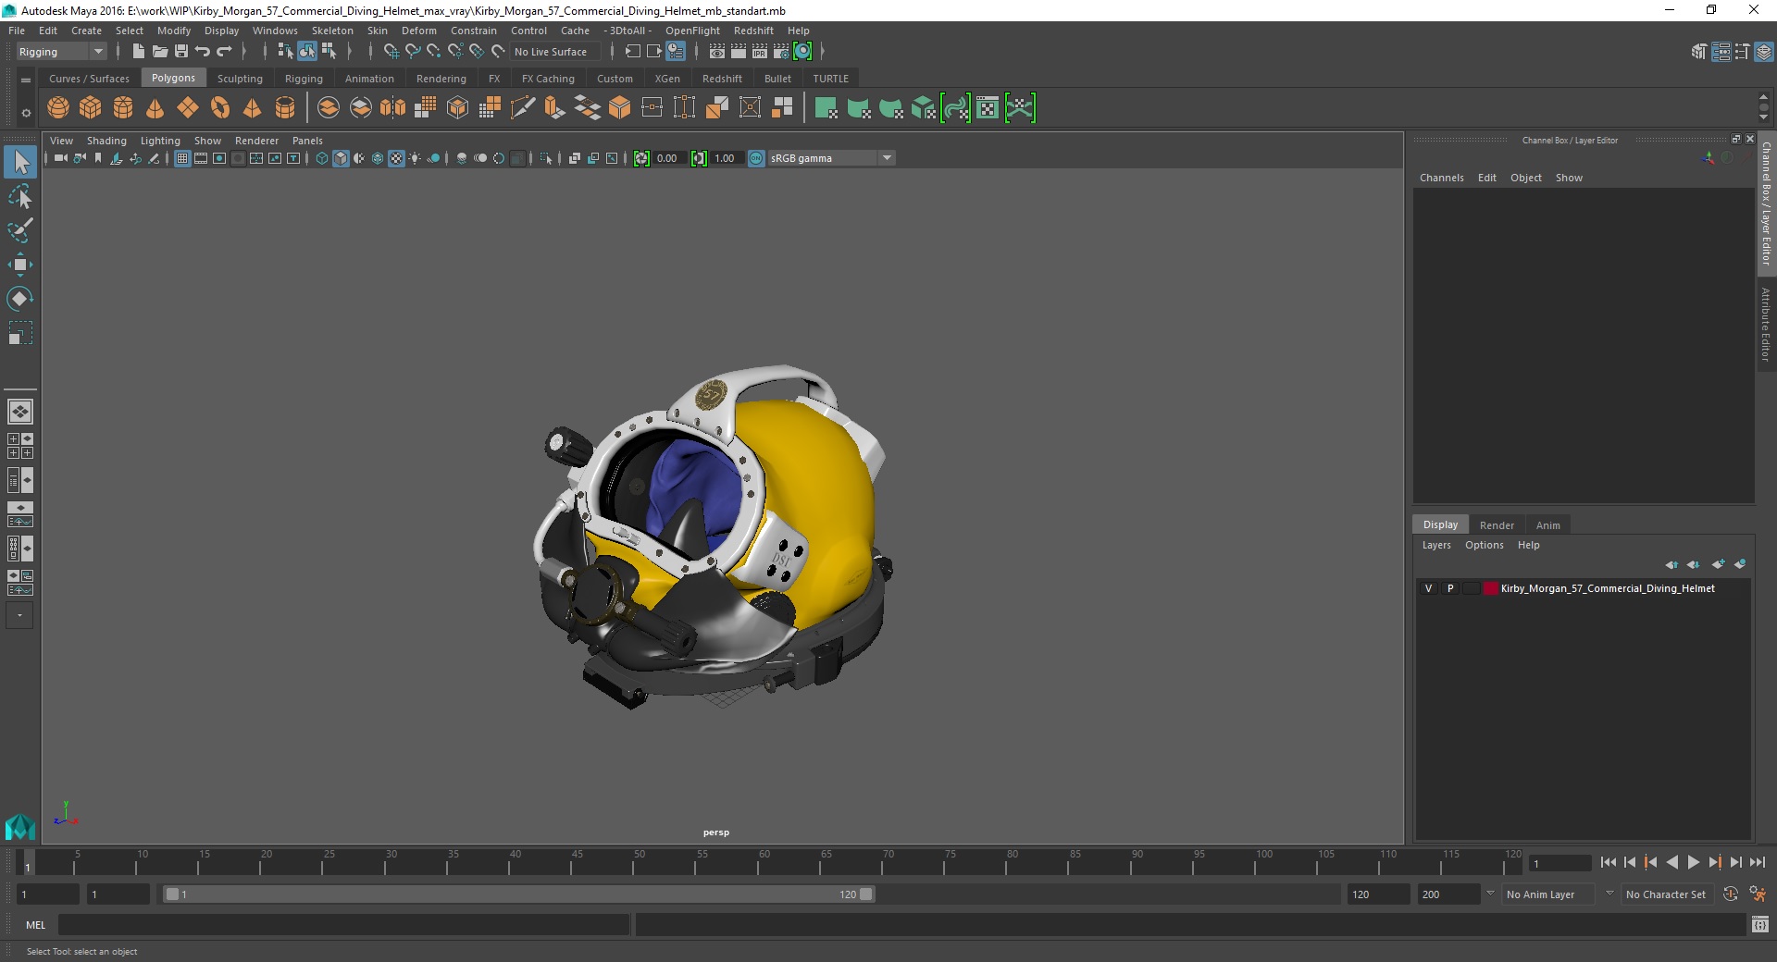Image resolution: width=1777 pixels, height=962 pixels.
Task: Toggle the color management ON button
Action: (x=756, y=158)
